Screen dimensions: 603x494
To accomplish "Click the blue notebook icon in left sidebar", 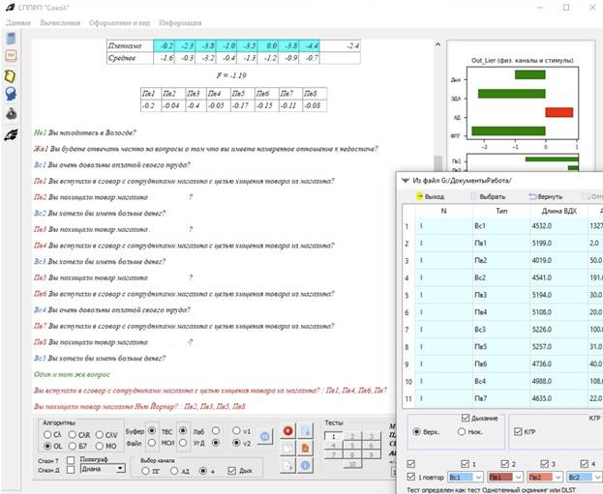I will pyautogui.click(x=11, y=38).
